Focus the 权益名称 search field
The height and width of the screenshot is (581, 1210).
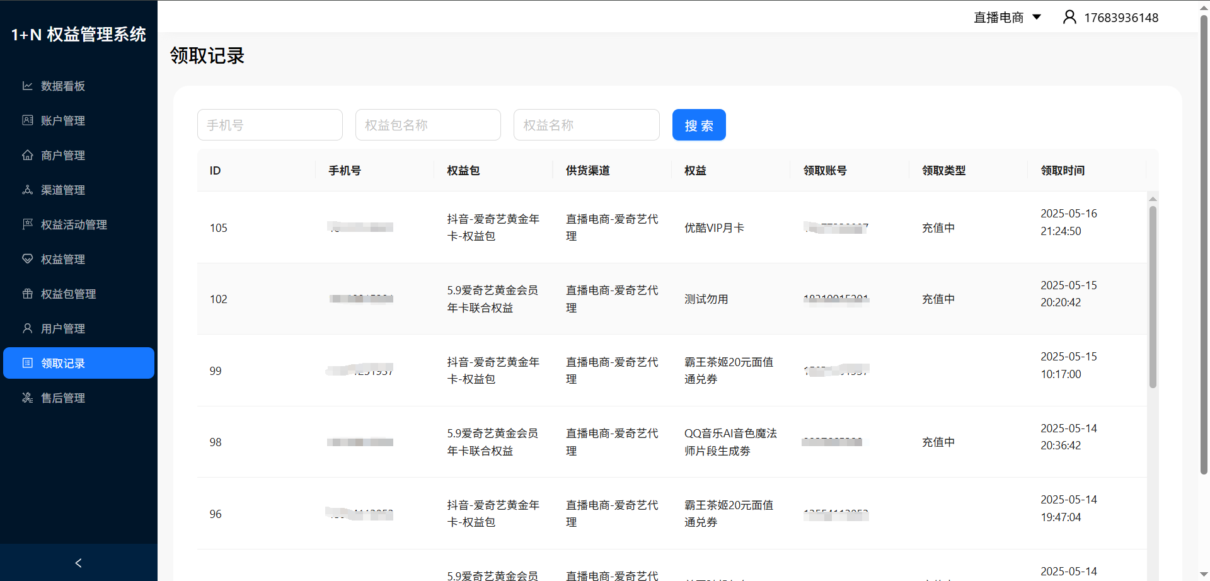pyautogui.click(x=586, y=125)
